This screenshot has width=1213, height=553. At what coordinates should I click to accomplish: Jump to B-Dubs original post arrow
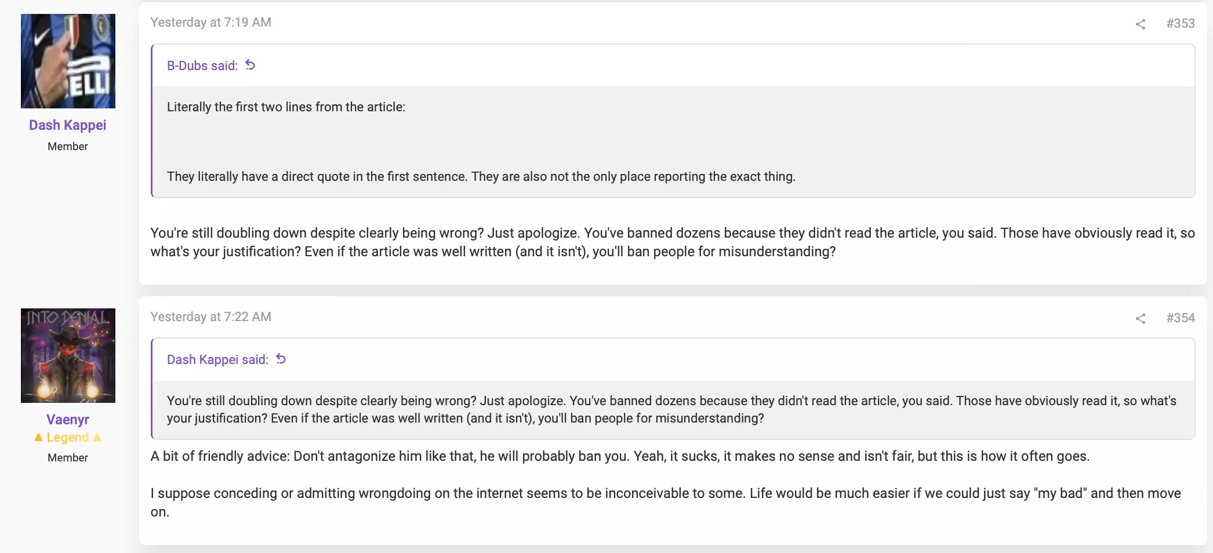click(x=250, y=65)
